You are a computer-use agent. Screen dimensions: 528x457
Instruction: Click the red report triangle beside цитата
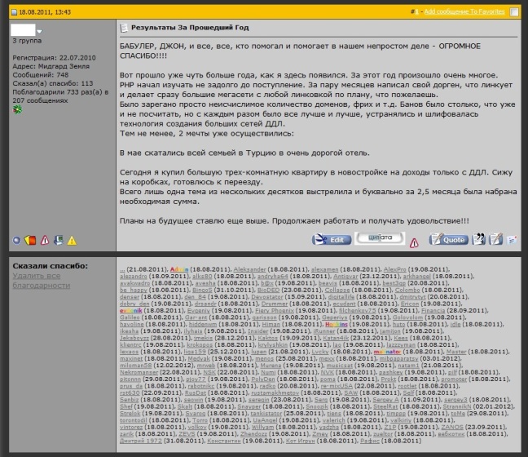[x=414, y=242]
